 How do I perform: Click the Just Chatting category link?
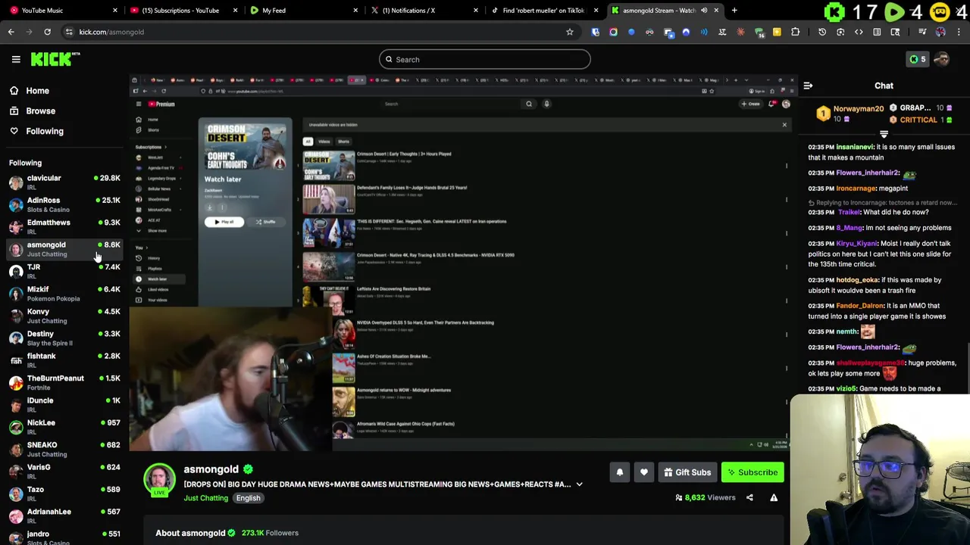[205, 498]
